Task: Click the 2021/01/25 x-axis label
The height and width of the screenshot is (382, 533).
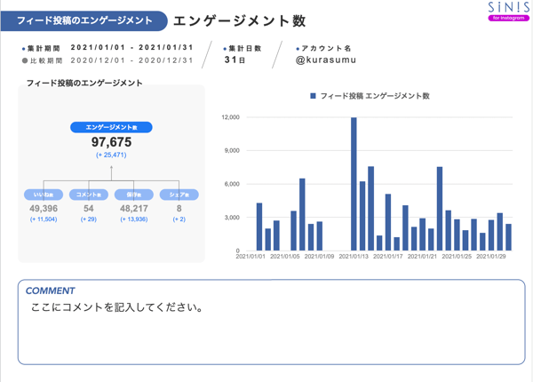Action: (457, 256)
